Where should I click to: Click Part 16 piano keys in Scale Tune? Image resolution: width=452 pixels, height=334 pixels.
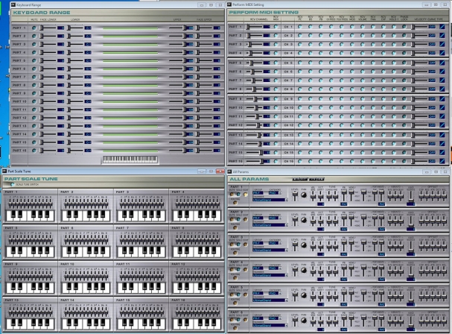[x=197, y=324]
